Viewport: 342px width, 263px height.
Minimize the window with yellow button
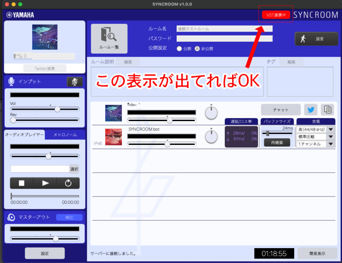tap(14, 4)
